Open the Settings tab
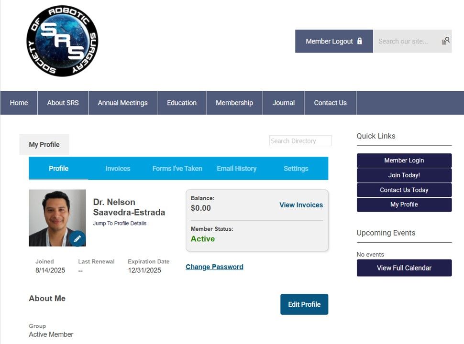 pyautogui.click(x=296, y=169)
